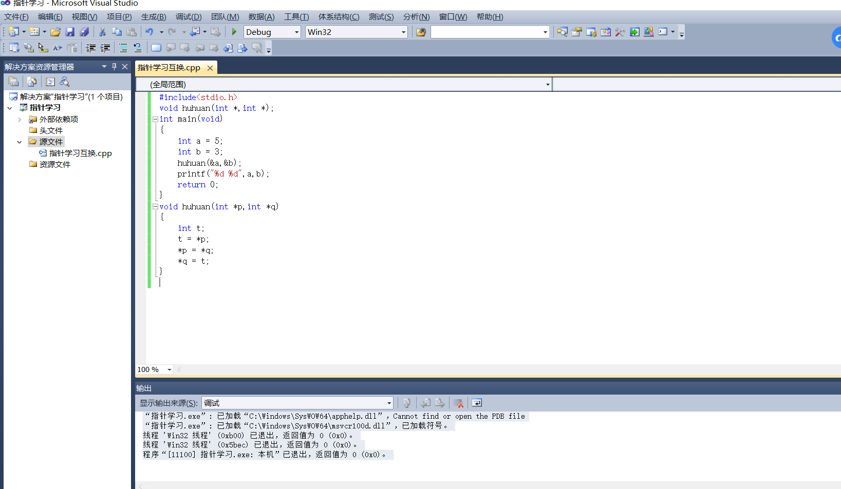The image size is (841, 489).
Task: Collapse the main function code block
Action: (155, 119)
